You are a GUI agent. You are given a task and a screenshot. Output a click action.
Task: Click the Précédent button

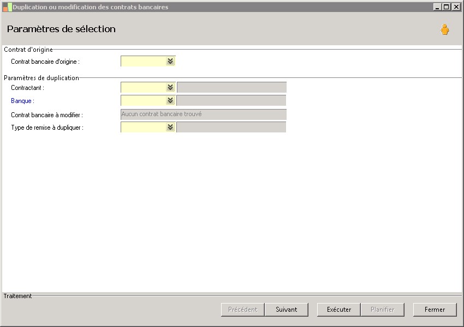click(243, 310)
